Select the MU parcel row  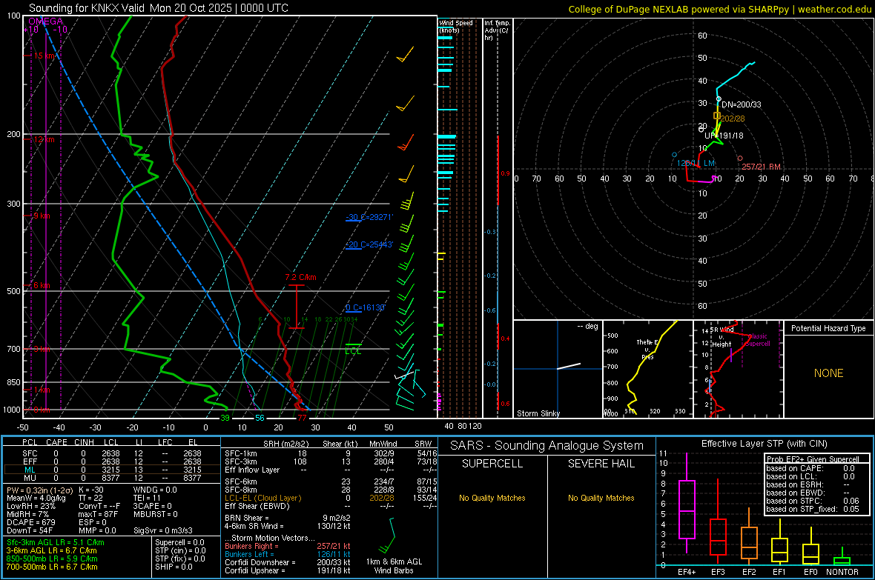point(111,478)
